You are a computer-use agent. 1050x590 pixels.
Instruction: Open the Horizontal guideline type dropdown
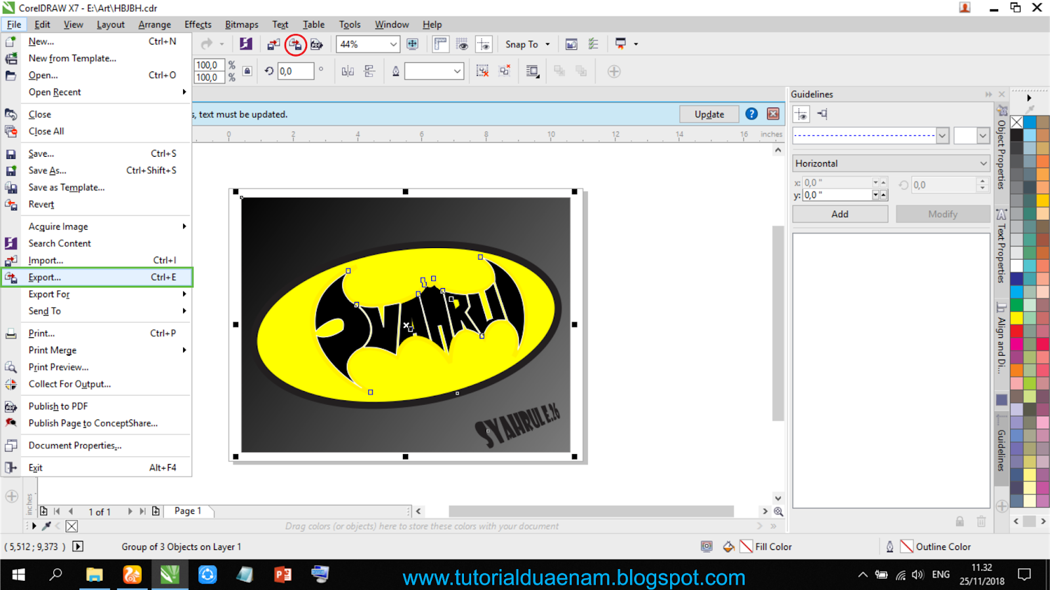coord(891,163)
